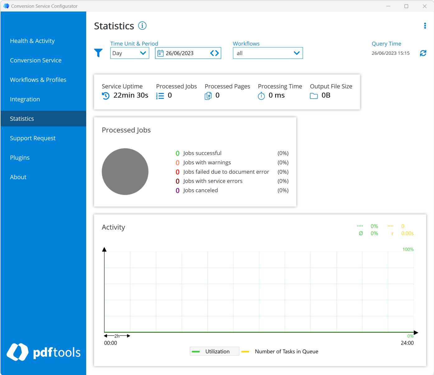Open the filter options funnel icon
Image resolution: width=434 pixels, height=375 pixels.
98,53
